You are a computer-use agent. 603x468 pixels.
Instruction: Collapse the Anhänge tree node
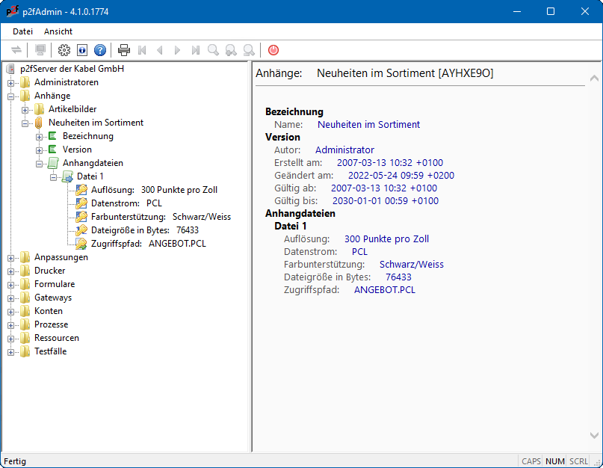(x=11, y=96)
